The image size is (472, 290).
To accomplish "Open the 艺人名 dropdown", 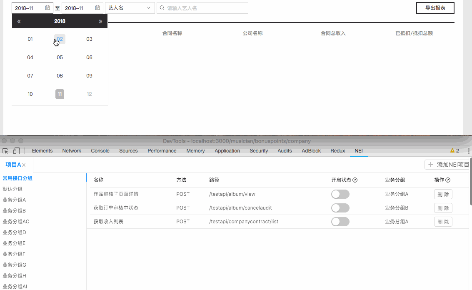I will coord(130,8).
